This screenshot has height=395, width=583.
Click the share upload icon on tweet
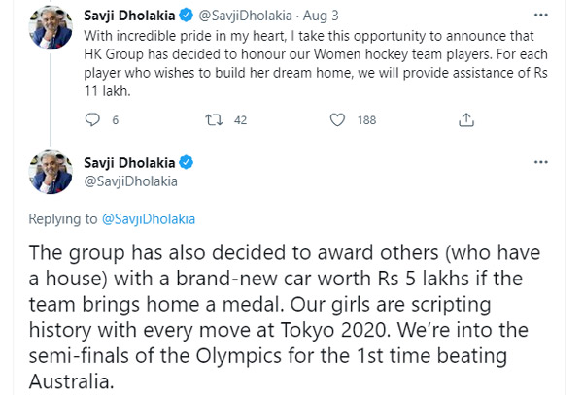(x=466, y=119)
